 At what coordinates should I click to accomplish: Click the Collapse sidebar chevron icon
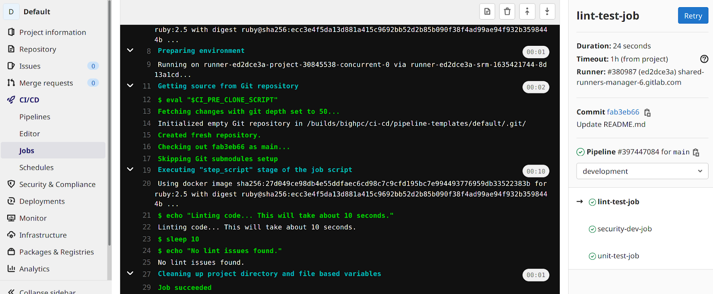click(11, 291)
